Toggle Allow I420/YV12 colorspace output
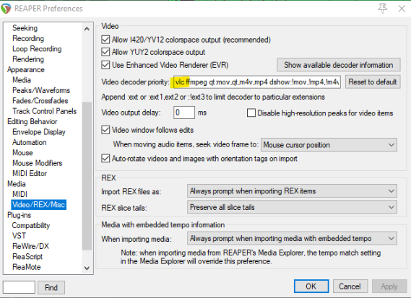Screen dimensions: 411x298 point(105,40)
